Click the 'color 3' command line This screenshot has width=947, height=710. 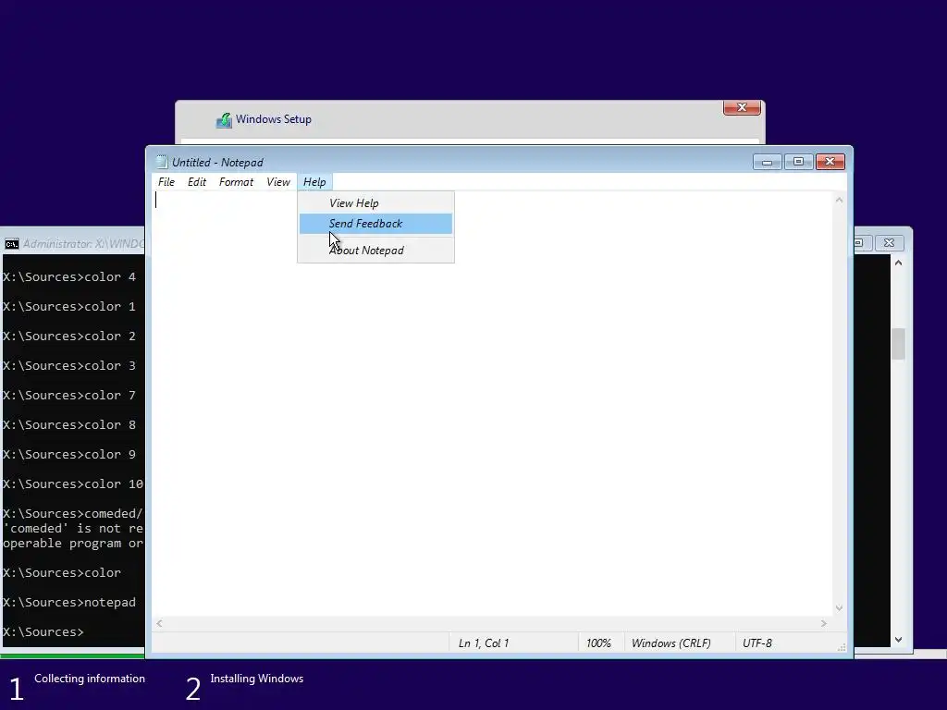point(69,366)
